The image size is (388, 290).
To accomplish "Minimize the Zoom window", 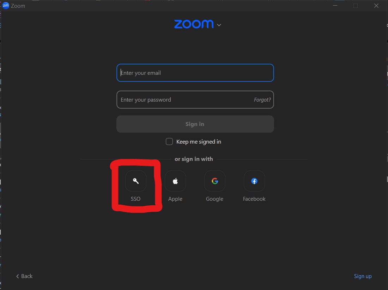I will click(x=335, y=6).
